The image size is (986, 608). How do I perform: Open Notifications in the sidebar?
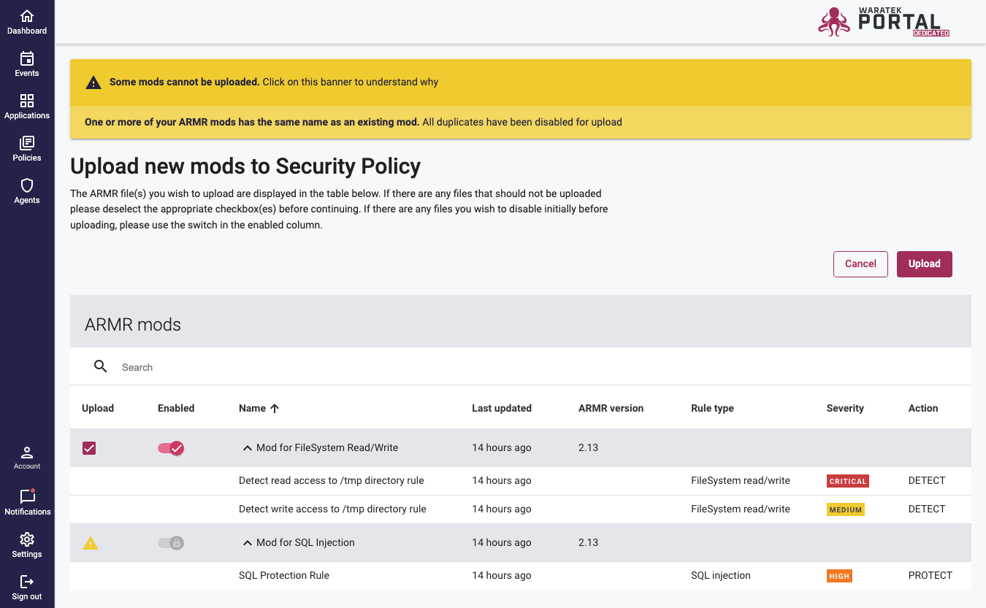click(x=27, y=502)
